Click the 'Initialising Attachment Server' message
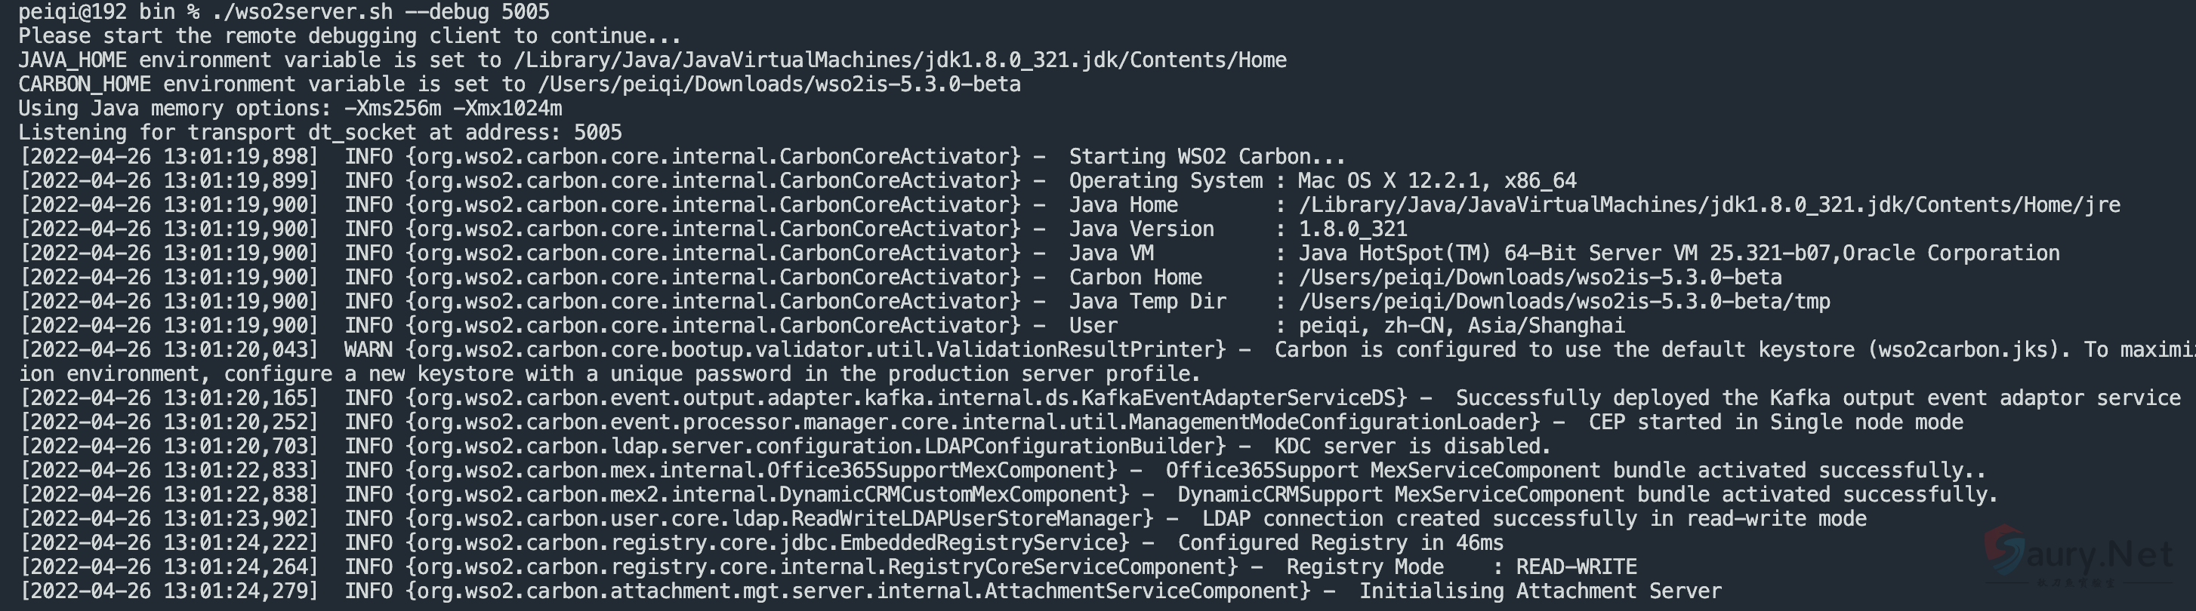Viewport: 2196px width, 611px height. 1540,591
